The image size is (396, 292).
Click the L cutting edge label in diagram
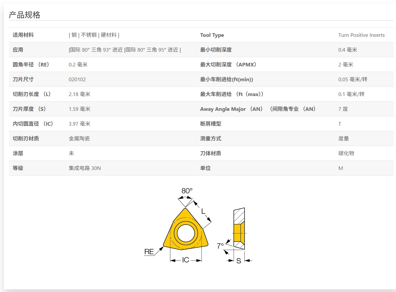coord(203,211)
